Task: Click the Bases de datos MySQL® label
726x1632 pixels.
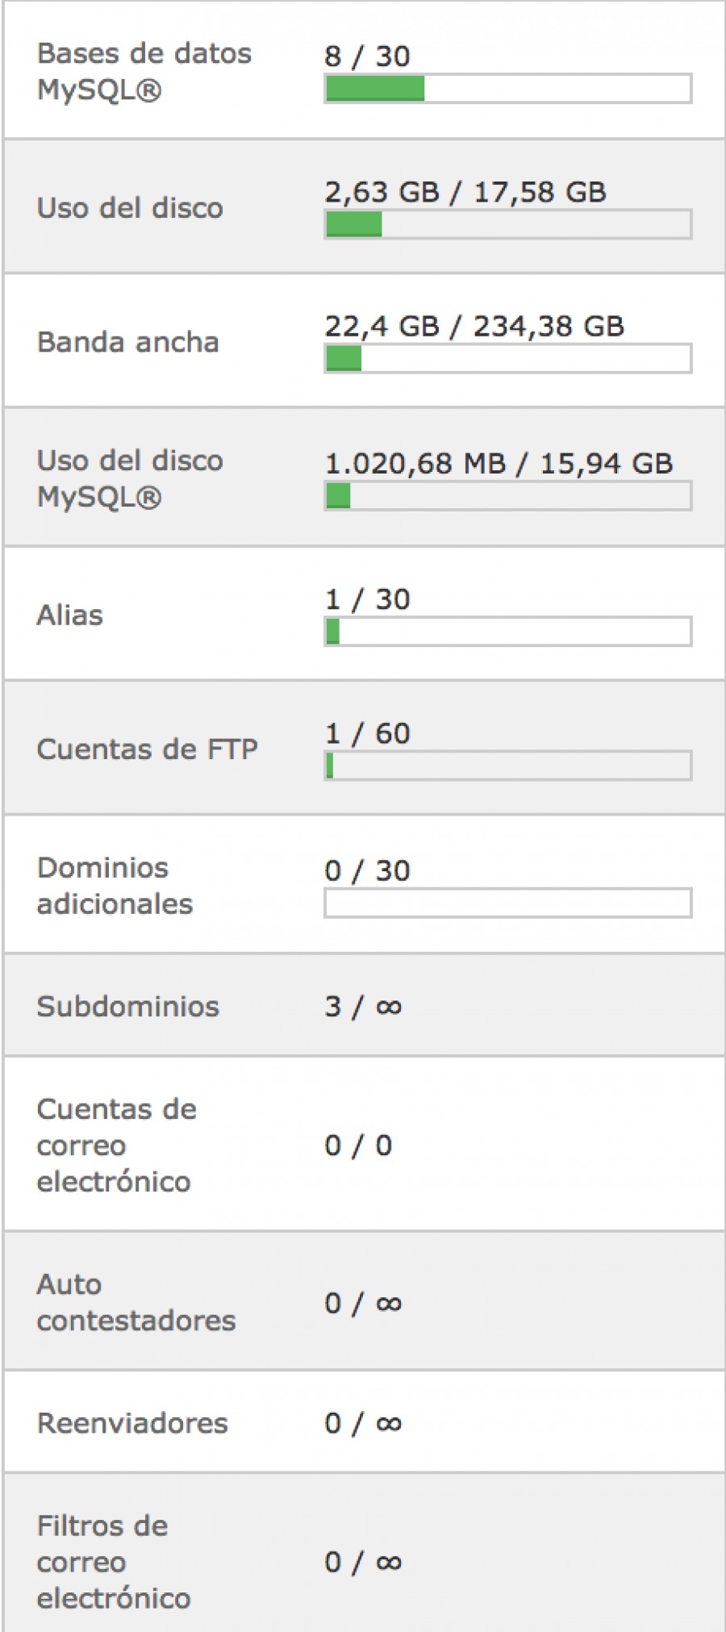Action: [x=144, y=71]
